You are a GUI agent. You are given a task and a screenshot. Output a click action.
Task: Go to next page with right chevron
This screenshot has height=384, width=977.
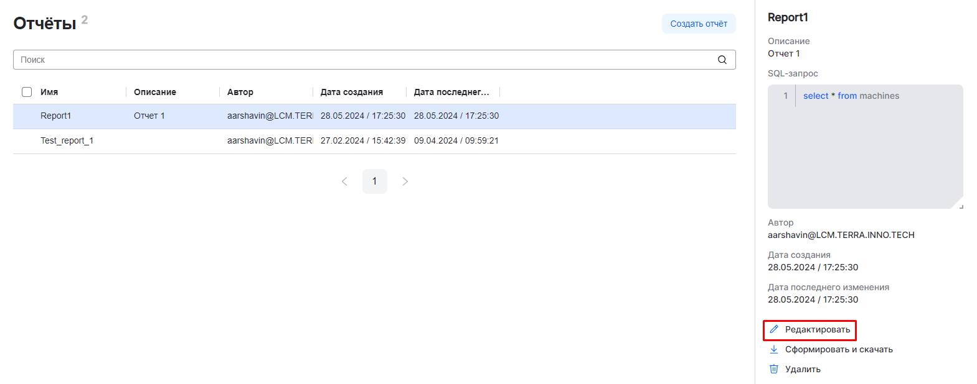(405, 181)
